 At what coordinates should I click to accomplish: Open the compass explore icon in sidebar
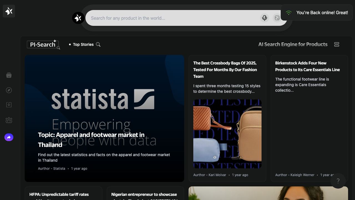coord(9,90)
